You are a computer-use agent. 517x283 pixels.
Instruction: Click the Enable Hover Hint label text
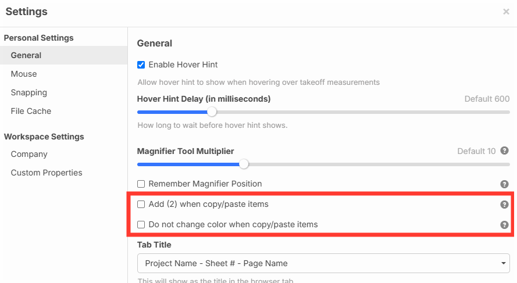(183, 65)
